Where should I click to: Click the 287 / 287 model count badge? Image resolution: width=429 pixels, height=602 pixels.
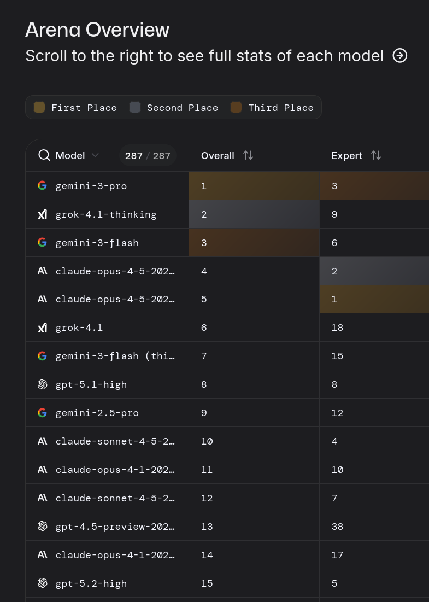click(x=148, y=156)
